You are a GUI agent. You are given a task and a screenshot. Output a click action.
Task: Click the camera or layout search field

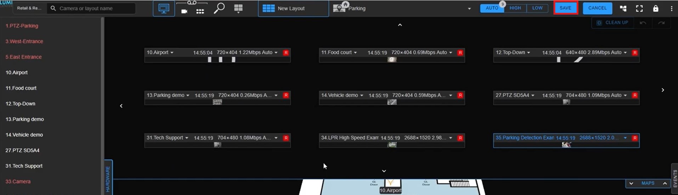[92, 8]
